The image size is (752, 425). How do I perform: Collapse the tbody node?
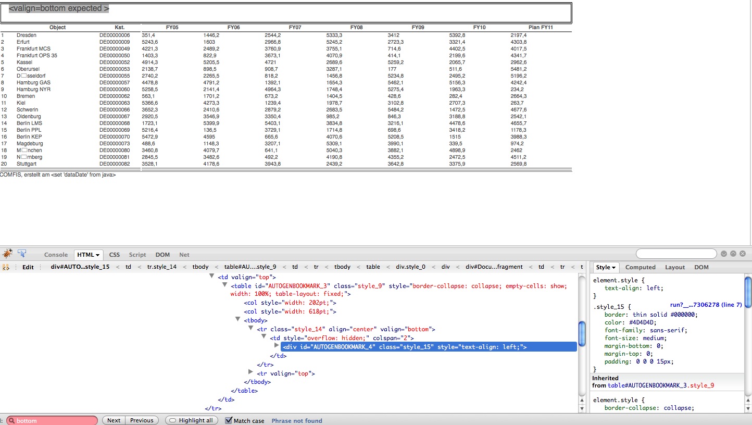pos(238,320)
